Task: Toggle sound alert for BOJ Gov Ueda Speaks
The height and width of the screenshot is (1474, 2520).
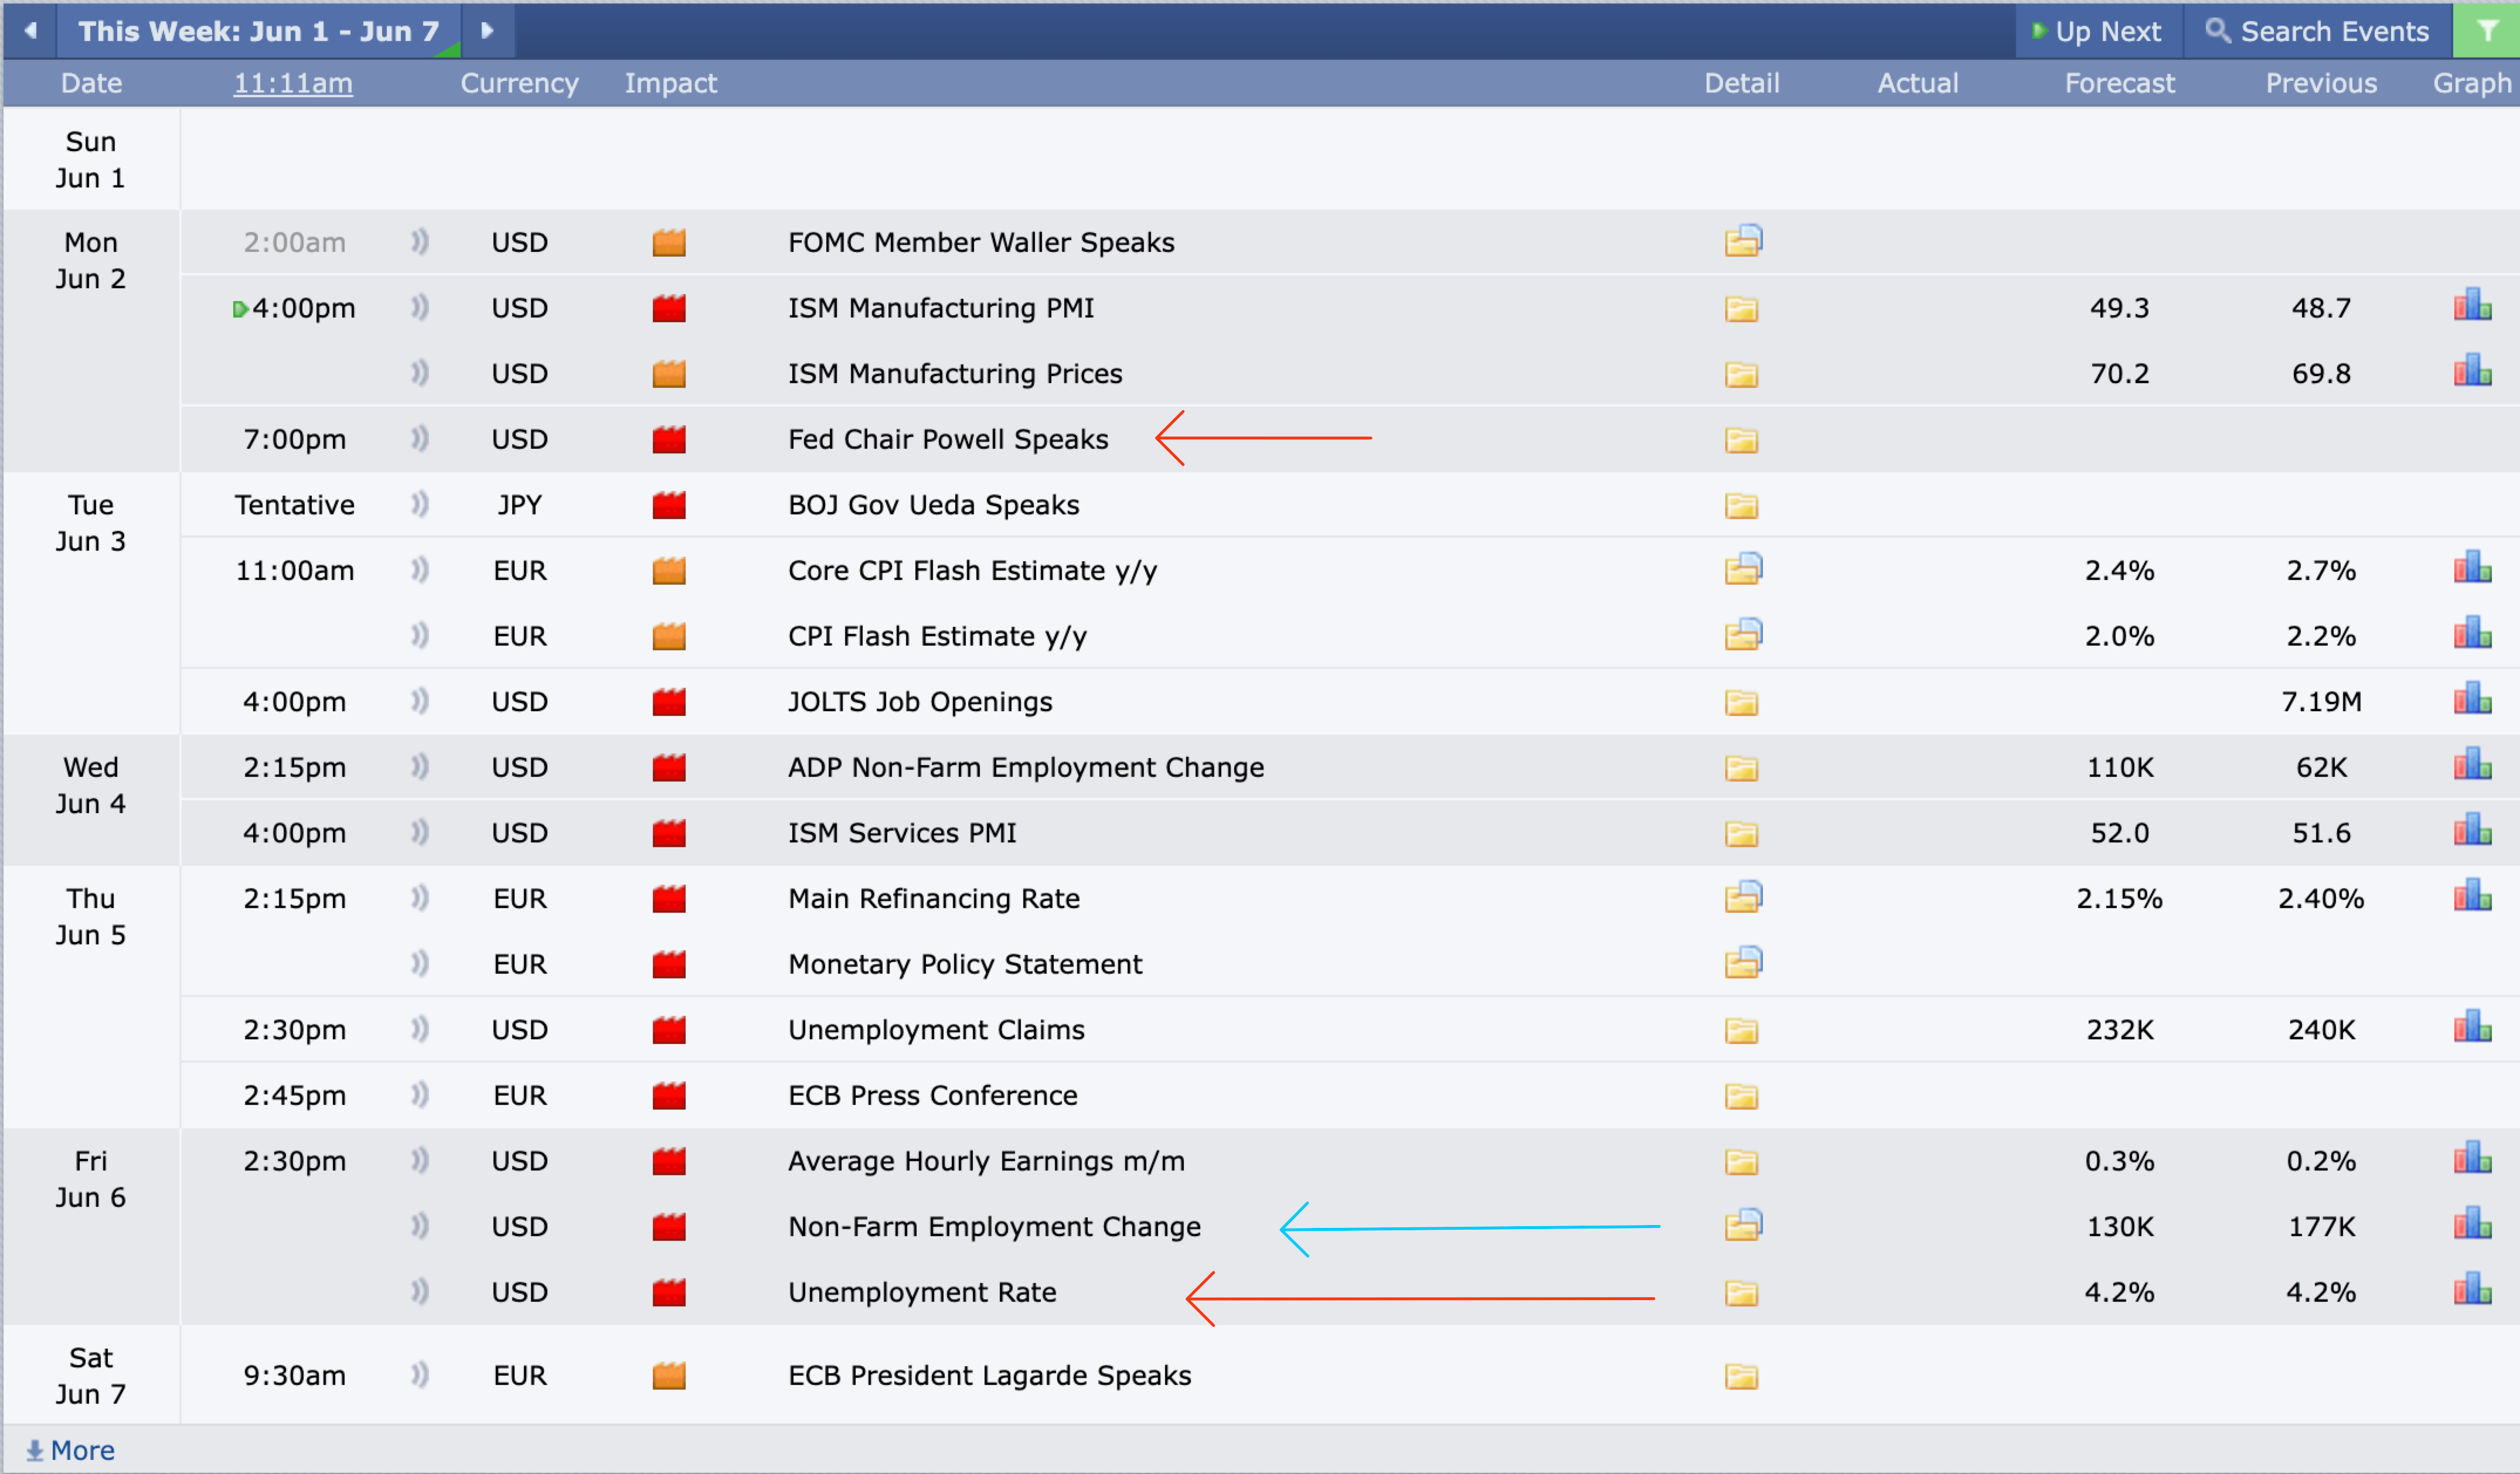Action: click(x=419, y=504)
